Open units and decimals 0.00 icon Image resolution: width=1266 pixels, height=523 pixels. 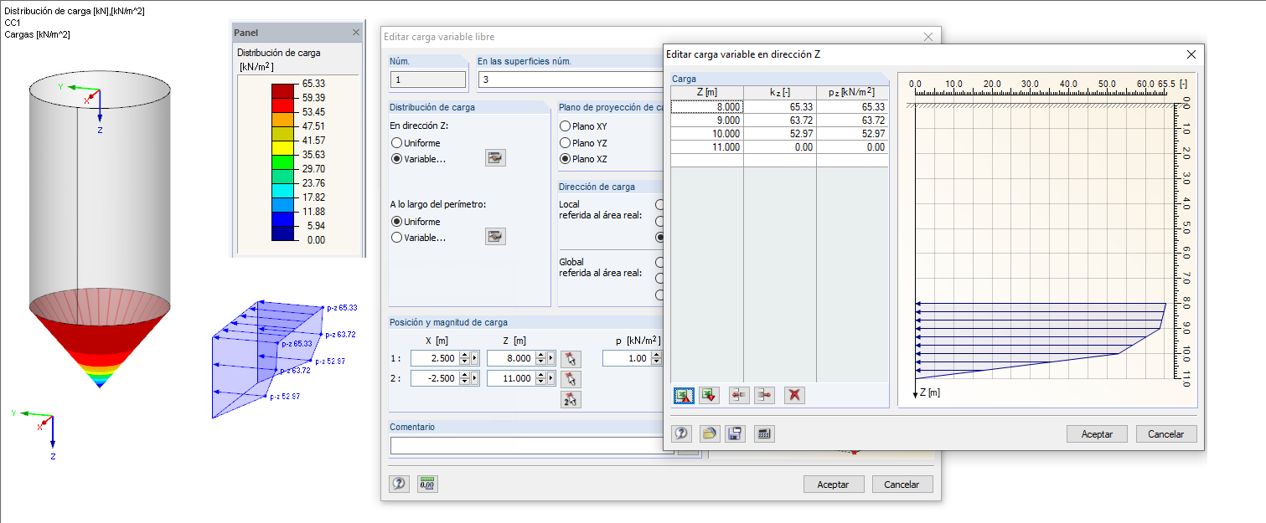click(x=427, y=484)
